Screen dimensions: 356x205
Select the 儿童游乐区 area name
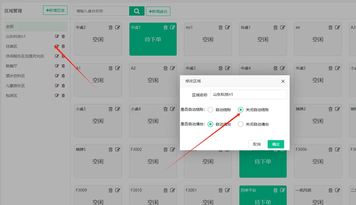pos(15,86)
